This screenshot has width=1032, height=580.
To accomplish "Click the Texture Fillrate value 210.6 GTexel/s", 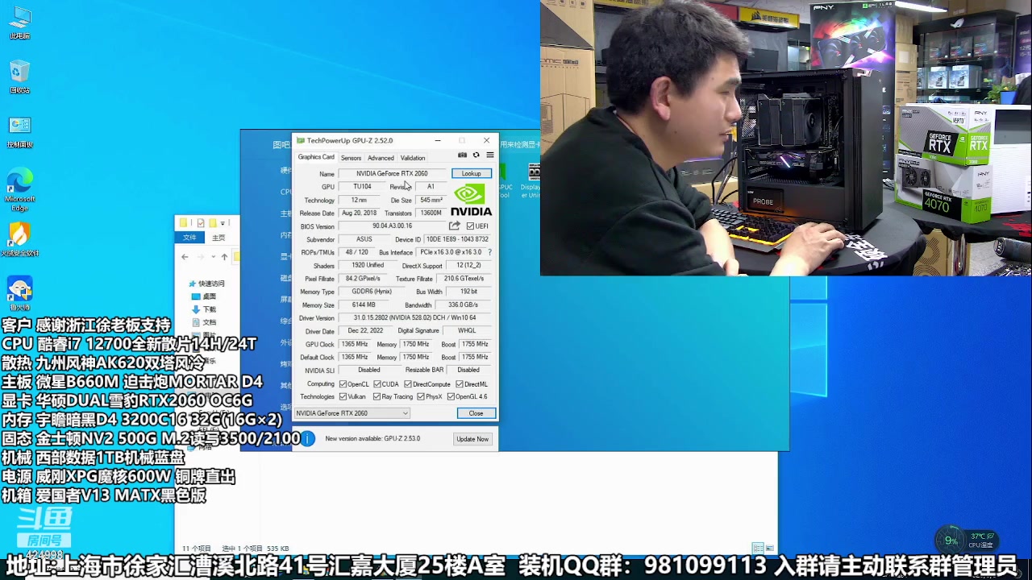I will pyautogui.click(x=464, y=279).
